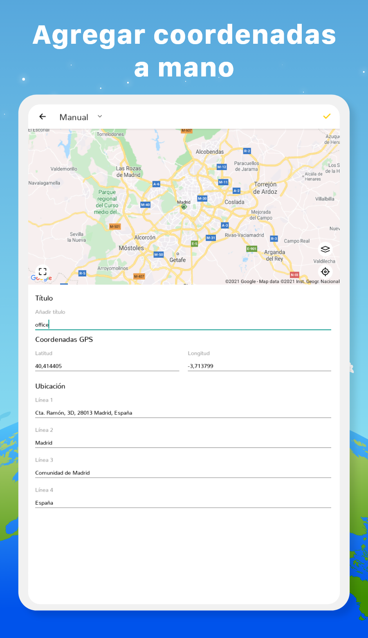This screenshot has height=638, width=368.
Task: Click the Paracuellos de Jarama label
Action: [x=247, y=166]
